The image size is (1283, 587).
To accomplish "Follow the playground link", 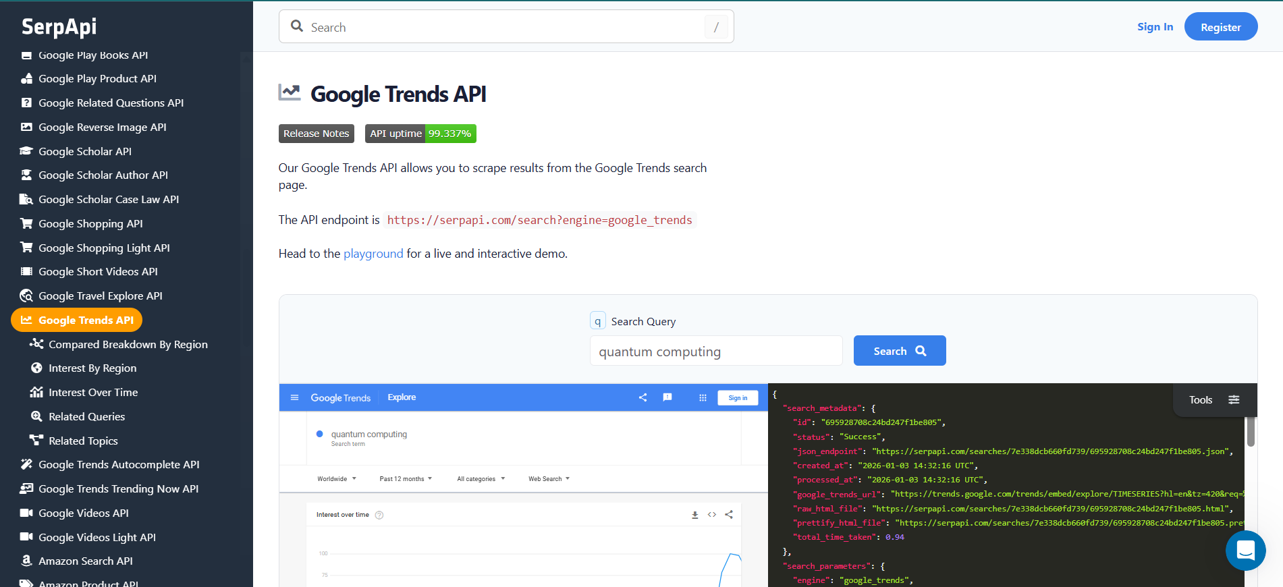I will point(373,254).
